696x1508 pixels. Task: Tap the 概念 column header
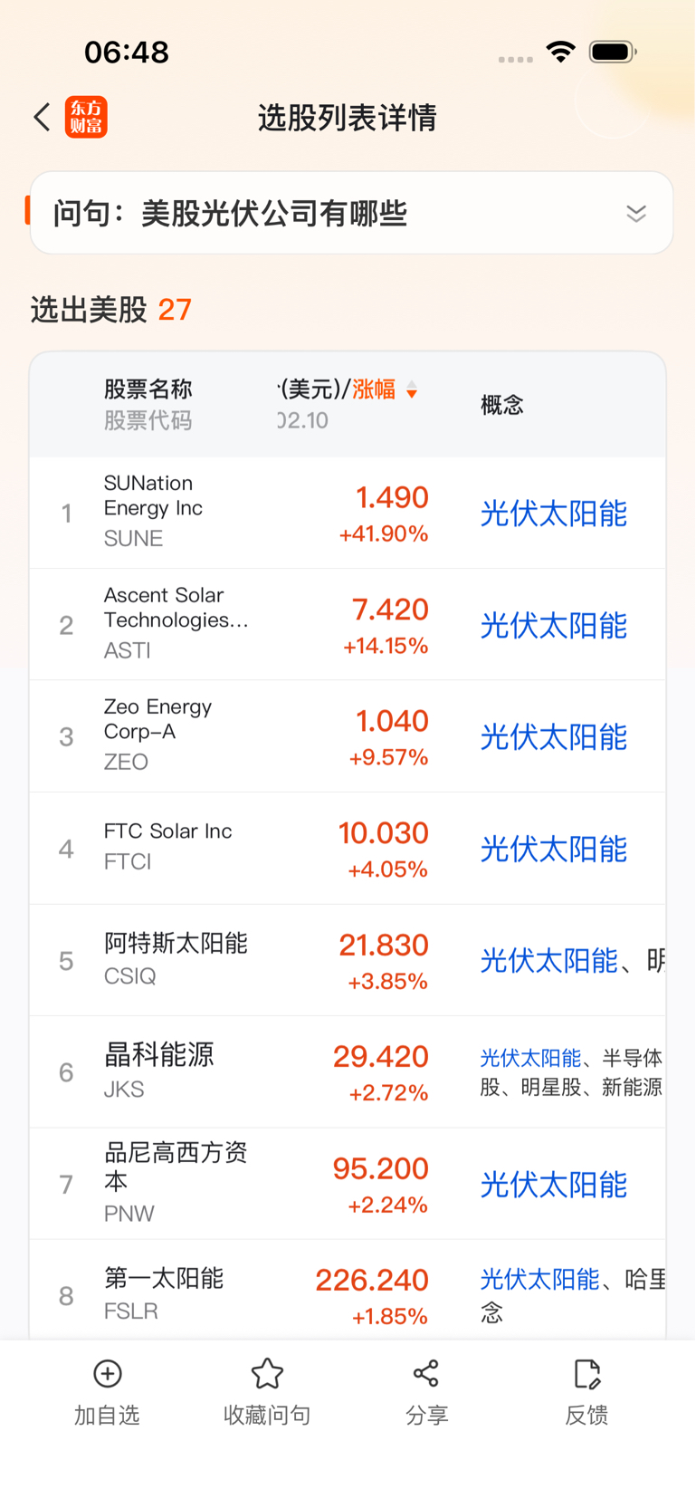(502, 405)
